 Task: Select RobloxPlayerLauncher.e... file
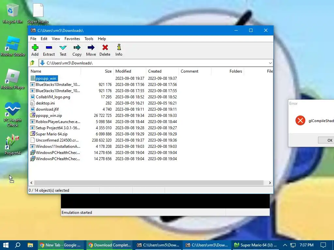coord(103,122)
